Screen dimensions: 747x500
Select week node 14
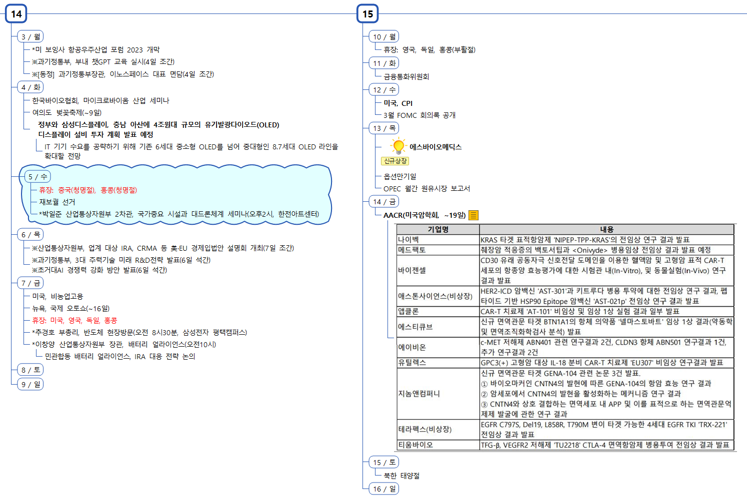tap(16, 13)
